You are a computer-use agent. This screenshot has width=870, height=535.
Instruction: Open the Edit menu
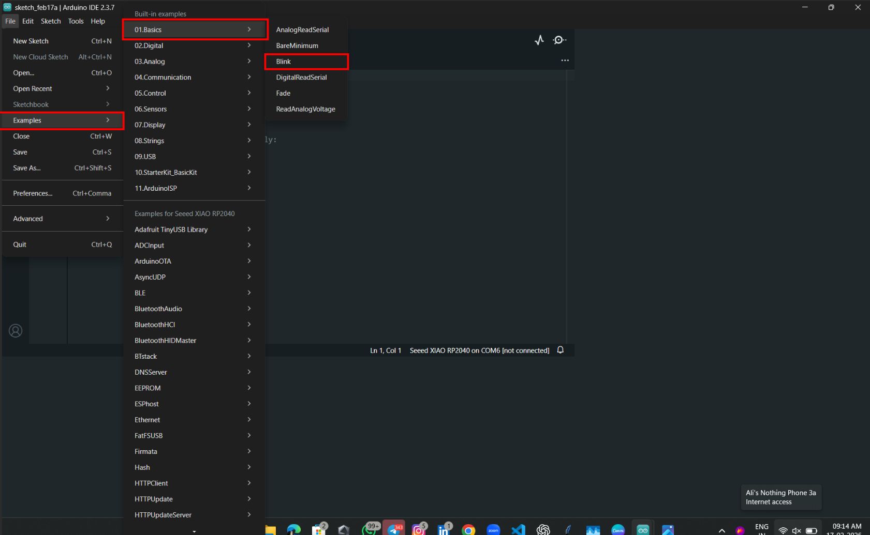[28, 21]
